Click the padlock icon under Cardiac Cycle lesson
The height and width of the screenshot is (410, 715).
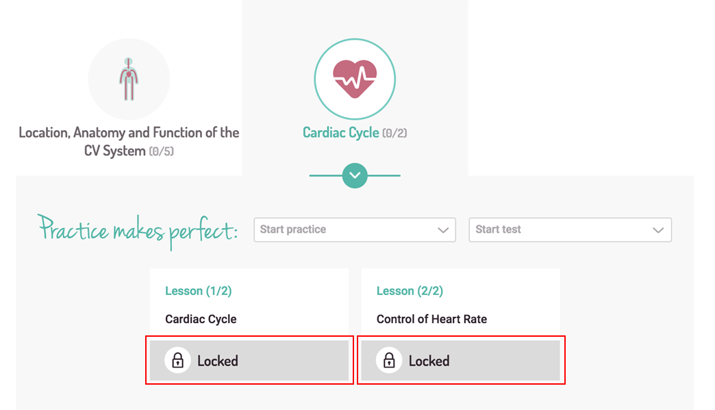(x=177, y=360)
